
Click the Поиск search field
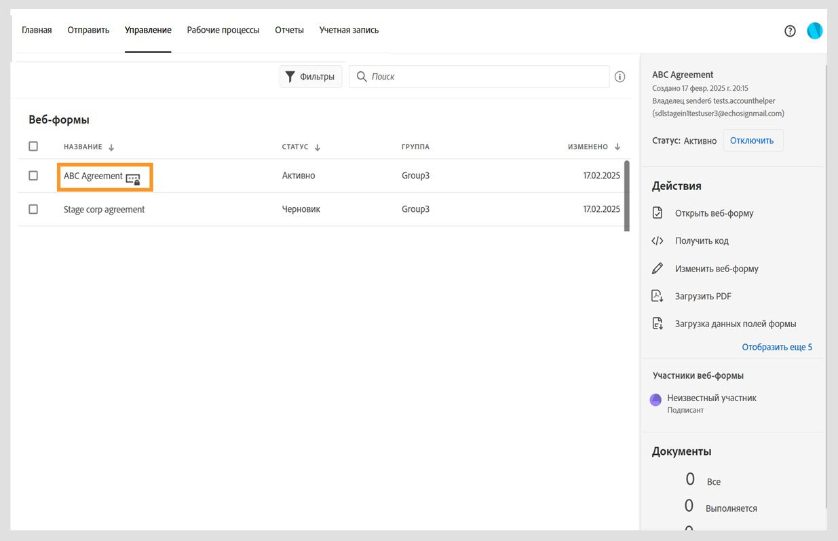point(485,77)
